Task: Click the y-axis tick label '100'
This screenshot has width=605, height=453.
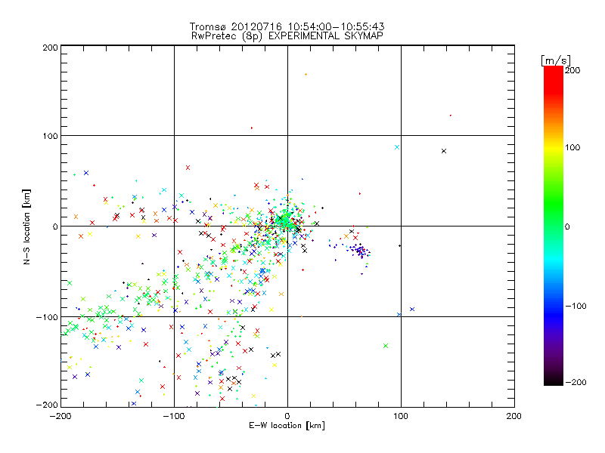Action: [50, 136]
